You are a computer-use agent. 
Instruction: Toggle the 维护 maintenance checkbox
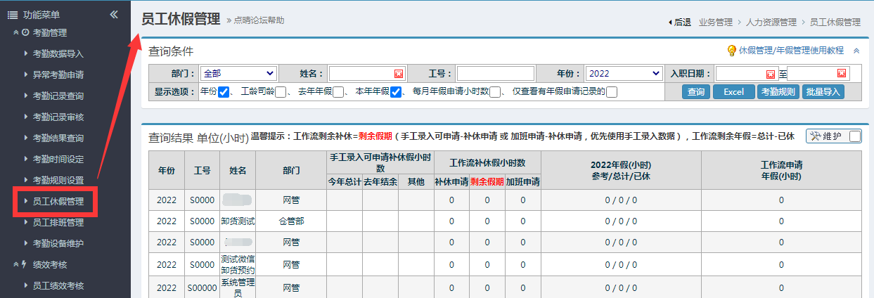click(x=854, y=136)
